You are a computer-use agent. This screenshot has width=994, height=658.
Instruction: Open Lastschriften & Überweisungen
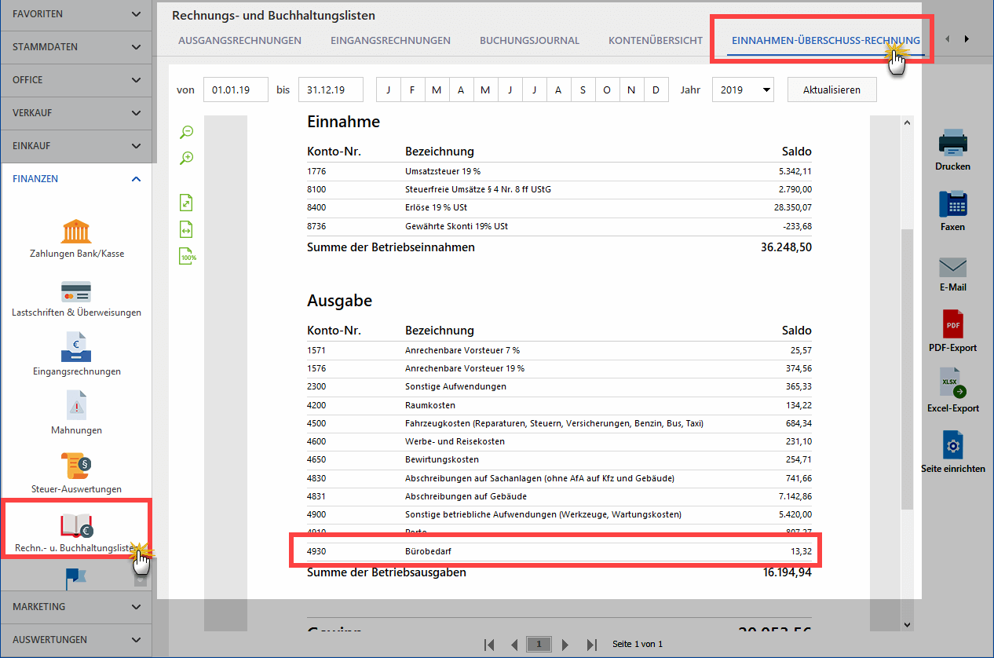(x=76, y=298)
